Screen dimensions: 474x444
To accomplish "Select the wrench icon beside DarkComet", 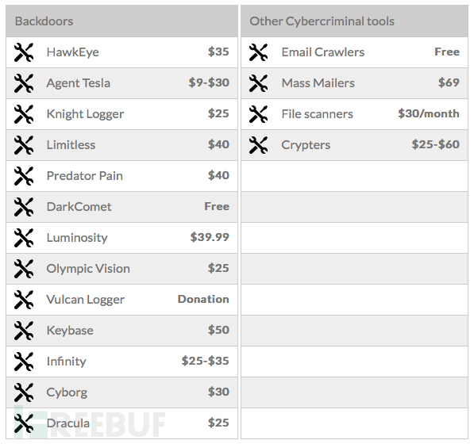I will [x=24, y=207].
